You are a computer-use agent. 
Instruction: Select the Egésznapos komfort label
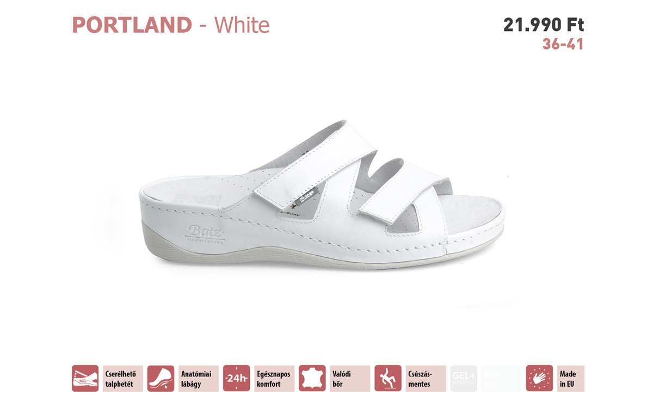pyautogui.click(x=274, y=379)
